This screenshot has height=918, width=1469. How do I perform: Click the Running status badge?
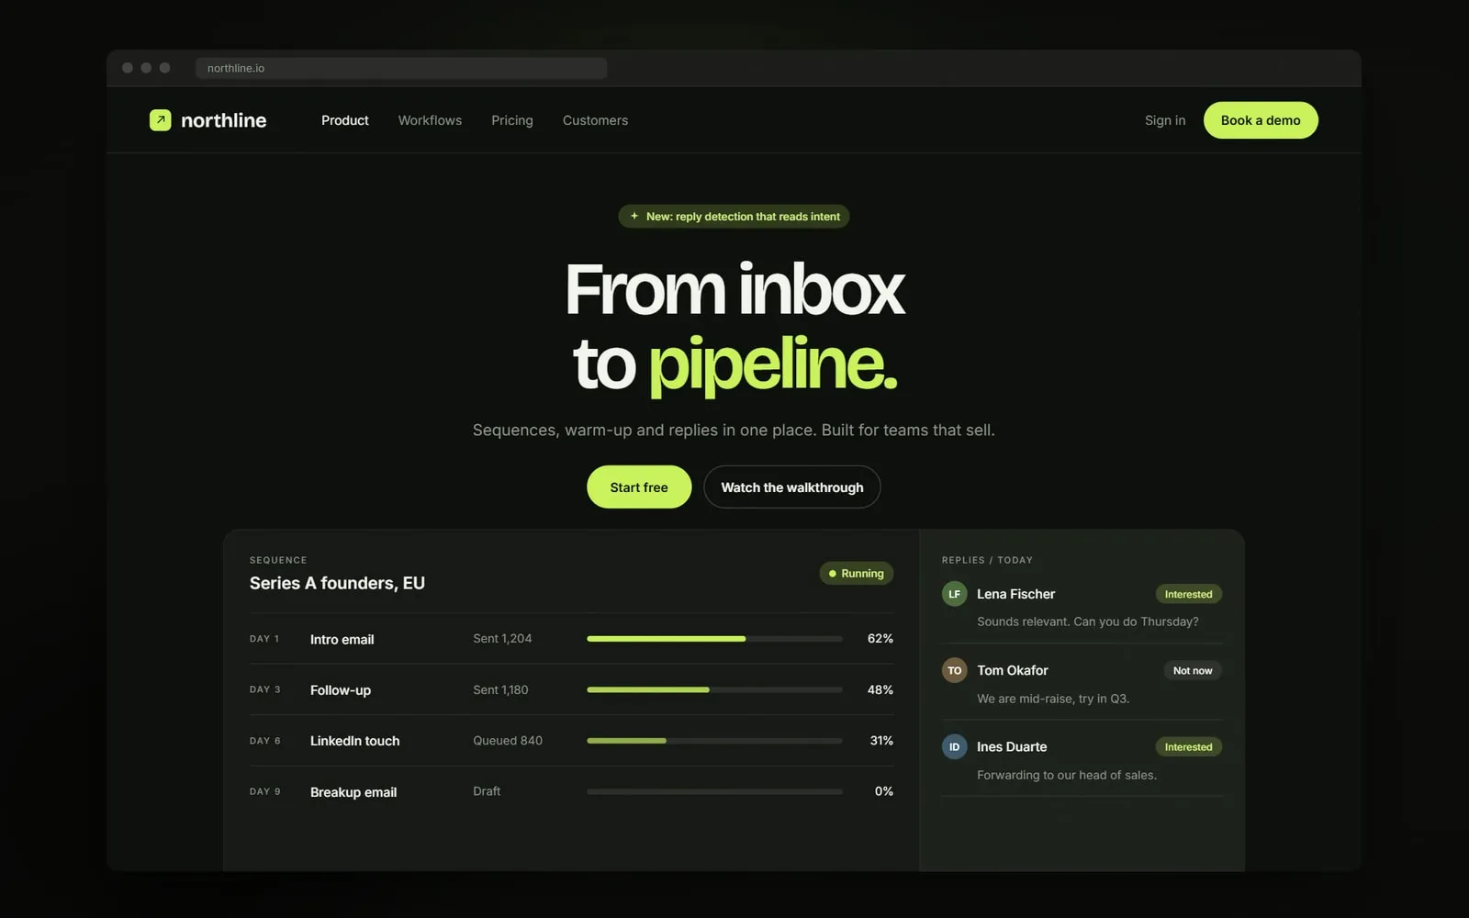856,573
